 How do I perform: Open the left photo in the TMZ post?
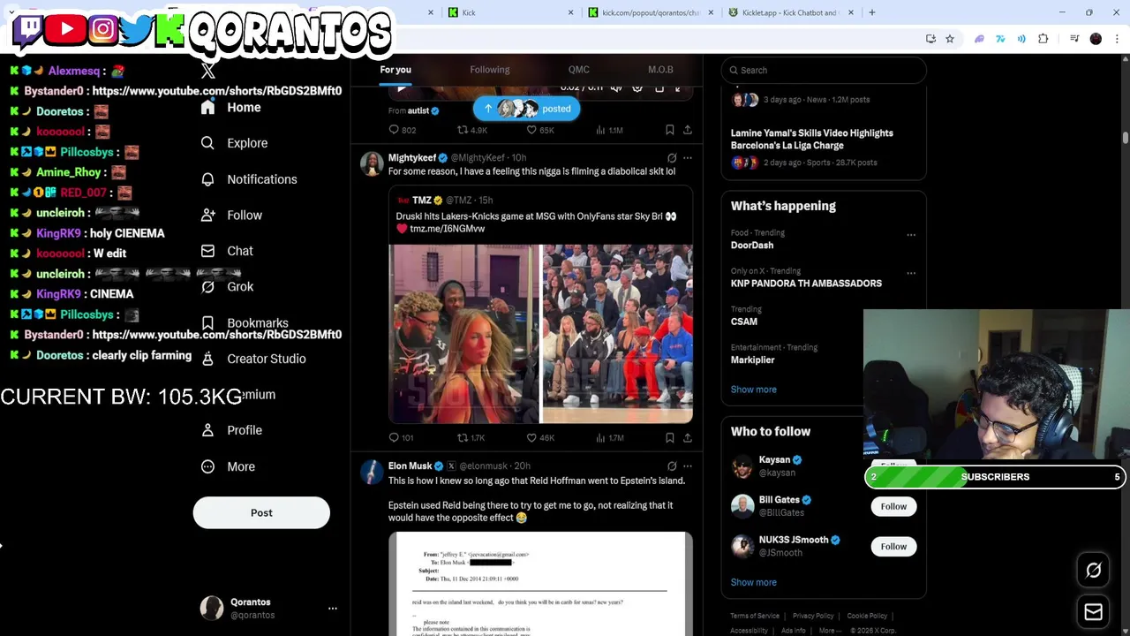[x=463, y=334]
